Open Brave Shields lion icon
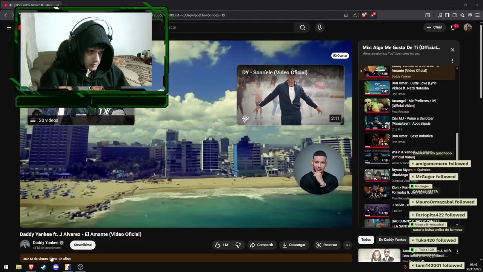 tap(364, 15)
